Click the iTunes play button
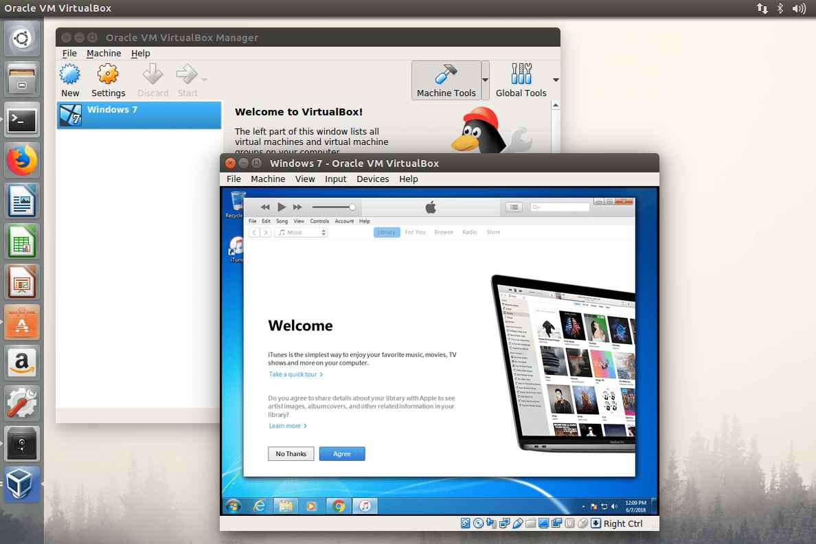The image size is (816, 544). point(282,207)
